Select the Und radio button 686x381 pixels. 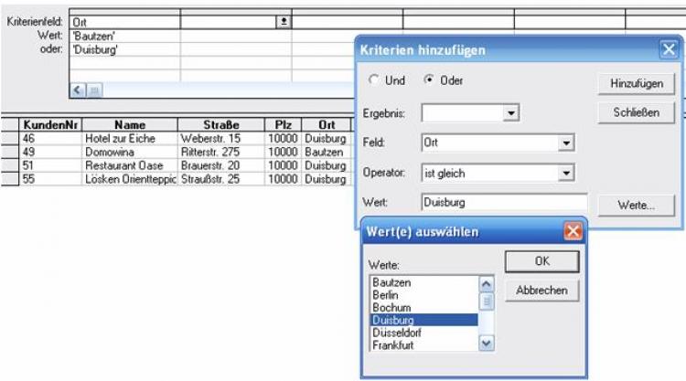373,81
